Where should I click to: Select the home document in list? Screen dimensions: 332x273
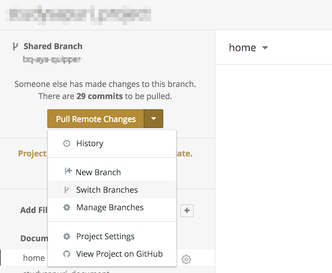34,258
